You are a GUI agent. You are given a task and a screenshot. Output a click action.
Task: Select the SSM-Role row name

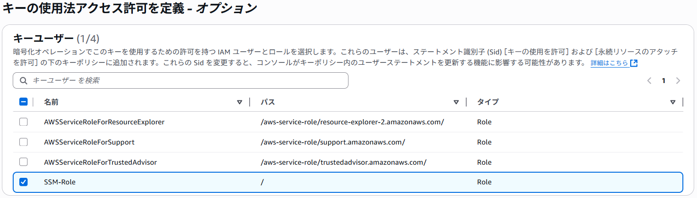click(60, 182)
